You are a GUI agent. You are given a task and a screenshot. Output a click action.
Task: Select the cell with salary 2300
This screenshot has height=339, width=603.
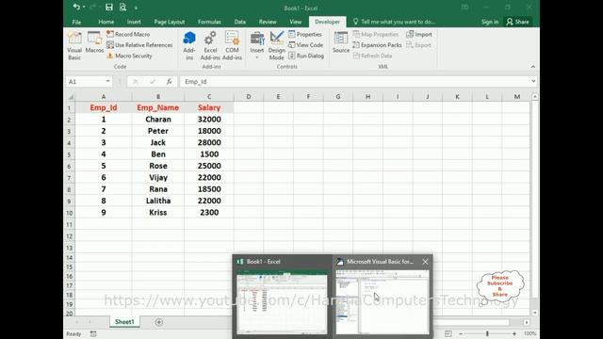pyautogui.click(x=209, y=213)
